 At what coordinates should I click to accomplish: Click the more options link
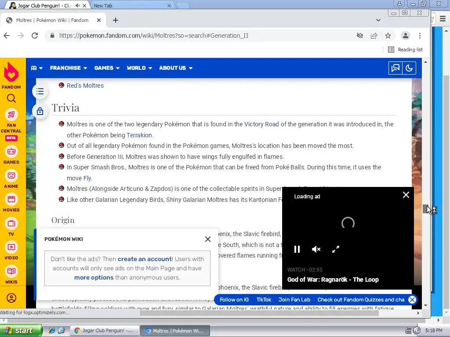94,277
